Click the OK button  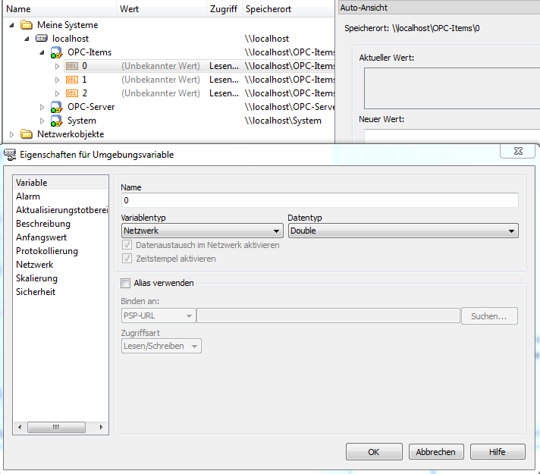click(x=374, y=451)
